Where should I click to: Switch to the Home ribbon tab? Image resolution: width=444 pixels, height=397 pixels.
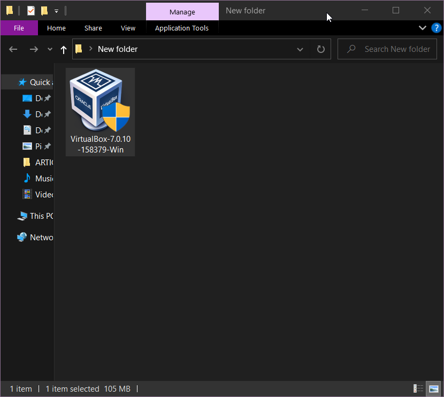[56, 28]
